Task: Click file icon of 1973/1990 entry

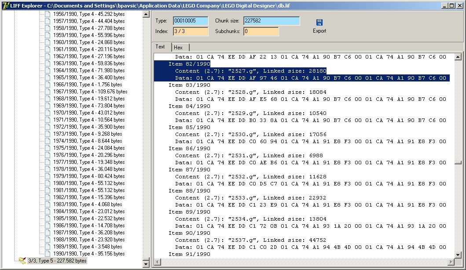Action: 48,134
